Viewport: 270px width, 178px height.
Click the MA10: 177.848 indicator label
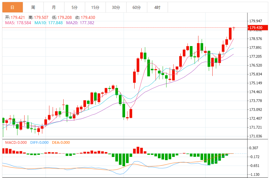(x=48, y=23)
